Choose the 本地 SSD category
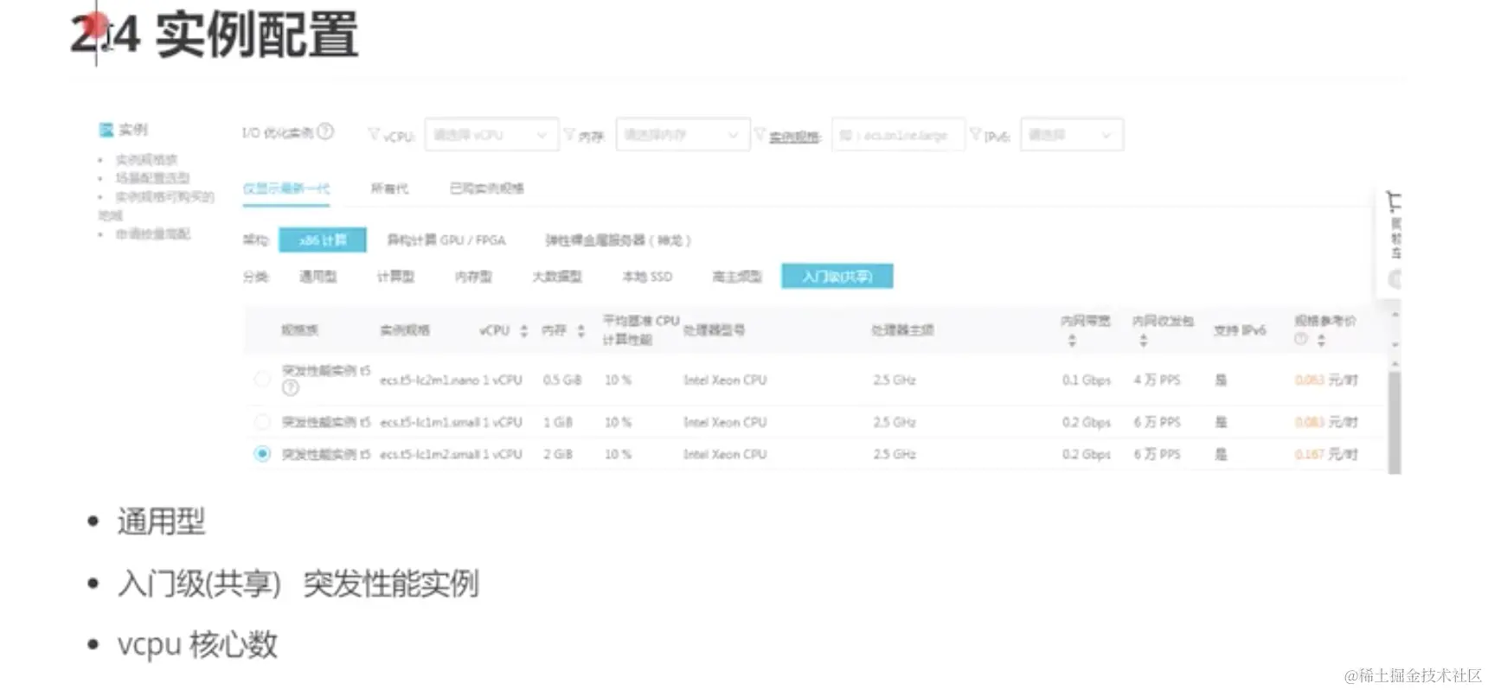 pos(647,277)
